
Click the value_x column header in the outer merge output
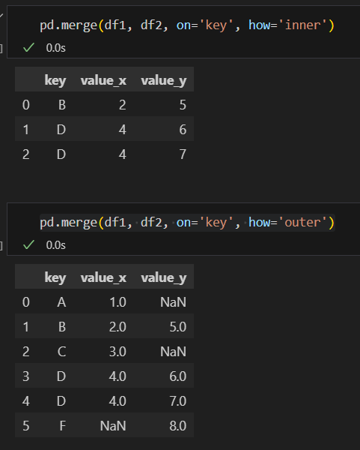pos(103,277)
